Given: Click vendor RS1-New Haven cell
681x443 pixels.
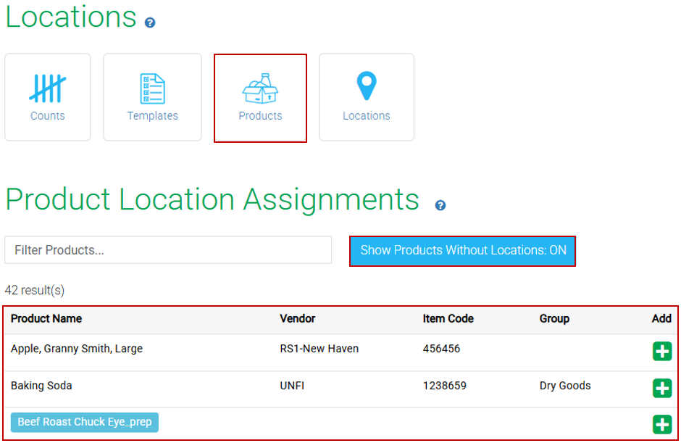Looking at the screenshot, I should [x=319, y=349].
